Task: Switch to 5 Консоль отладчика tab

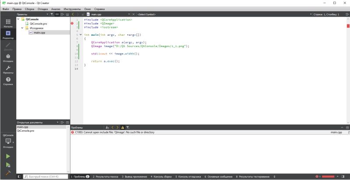Action: (188, 177)
